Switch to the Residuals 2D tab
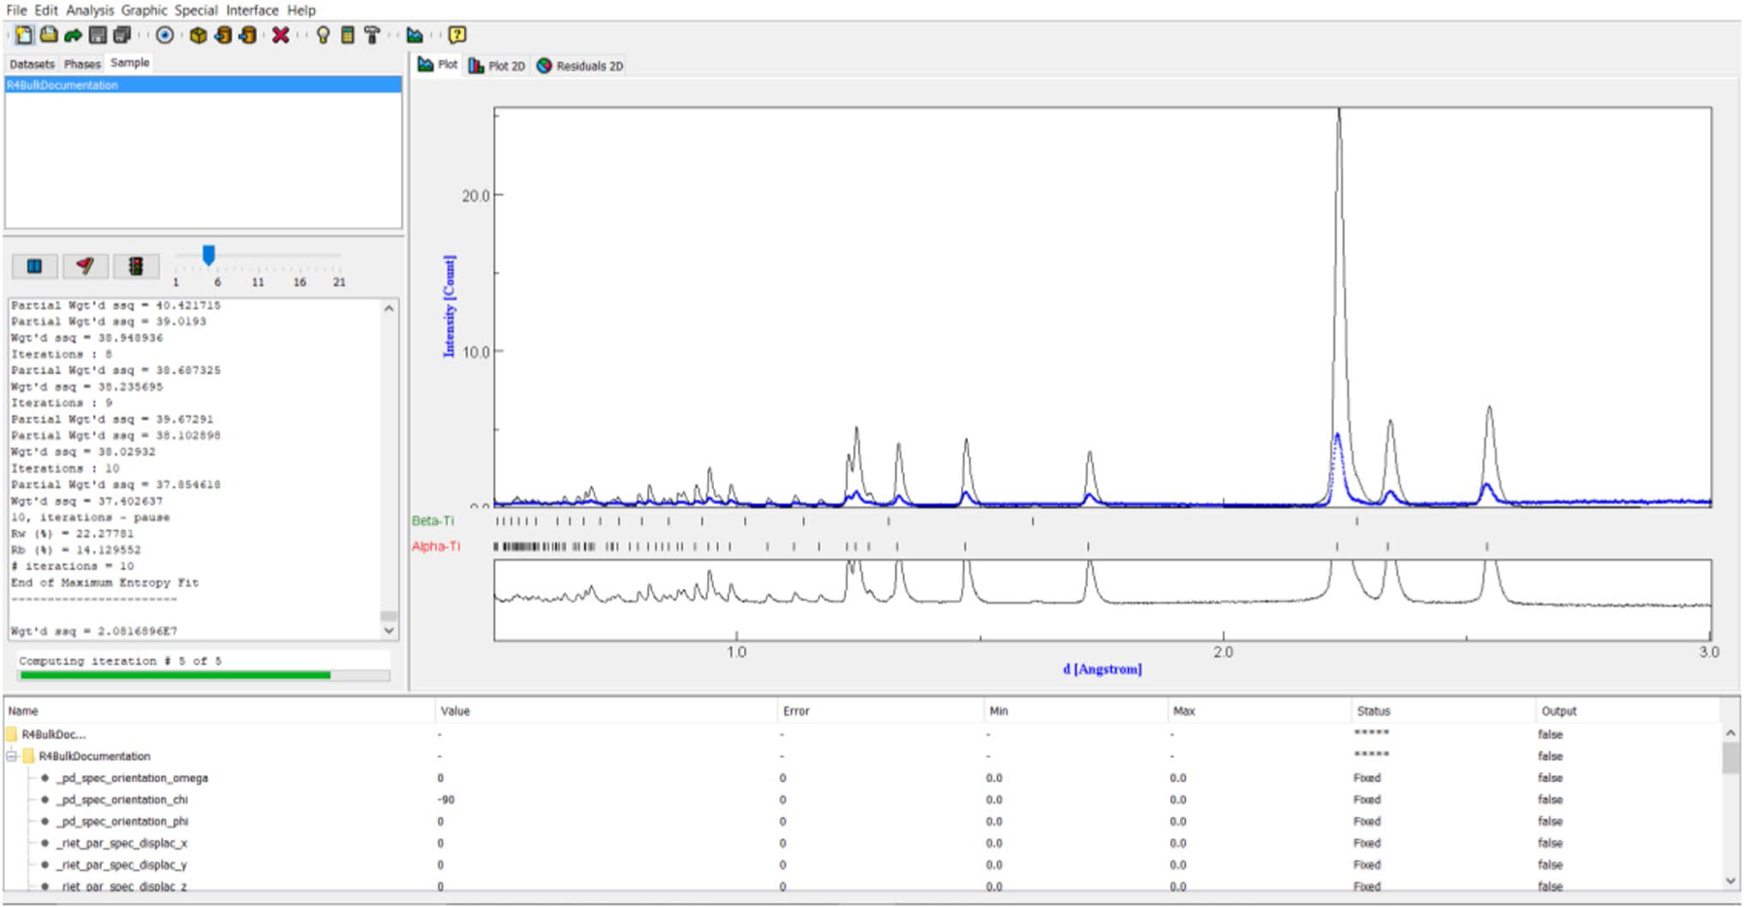1744x907 pixels. 580,66
